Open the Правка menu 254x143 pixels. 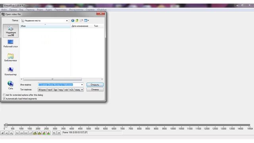[x=13, y=10]
